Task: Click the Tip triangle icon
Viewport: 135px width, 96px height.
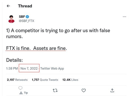Action: pyautogui.click(x=21, y=93)
